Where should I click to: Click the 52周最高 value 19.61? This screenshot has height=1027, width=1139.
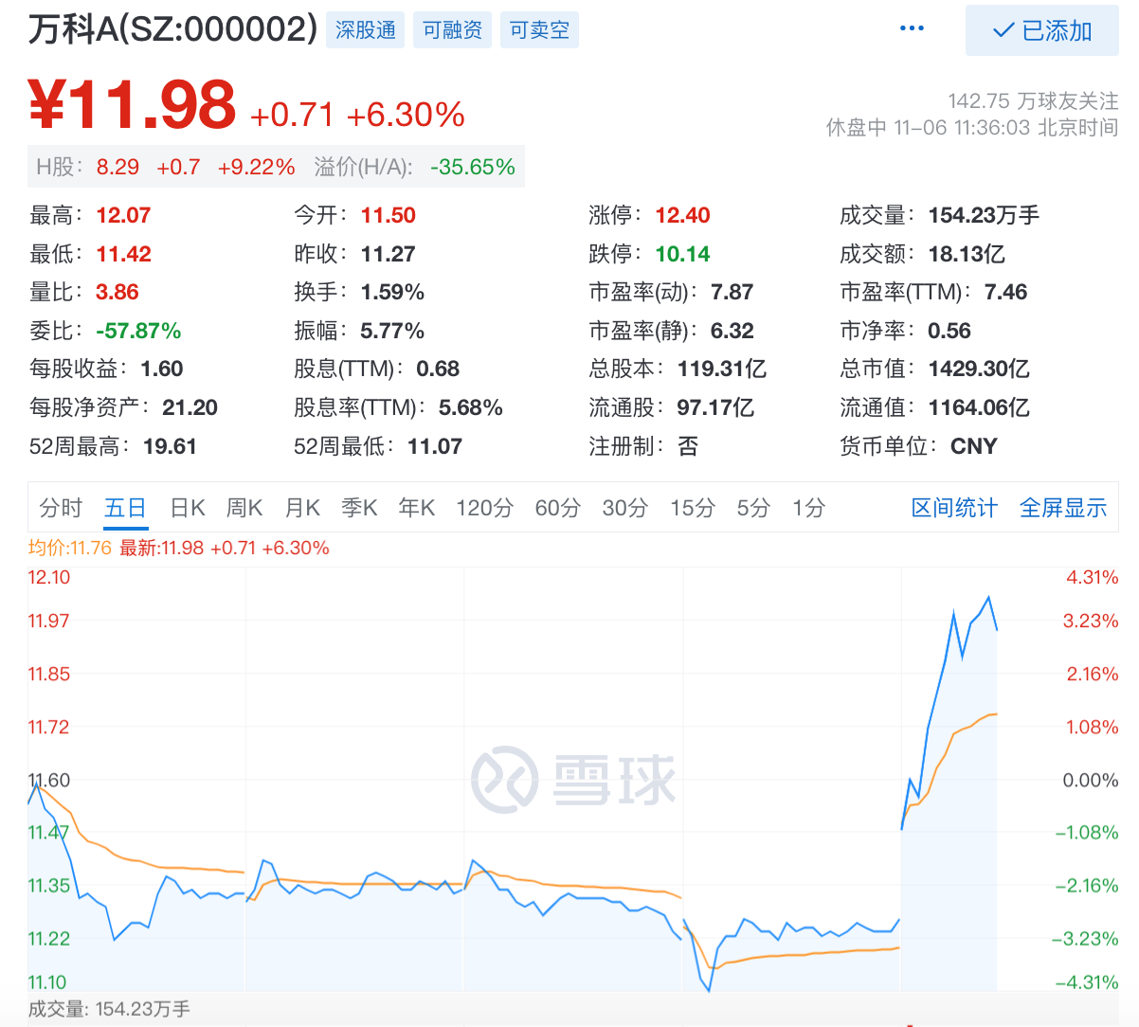click(x=170, y=446)
